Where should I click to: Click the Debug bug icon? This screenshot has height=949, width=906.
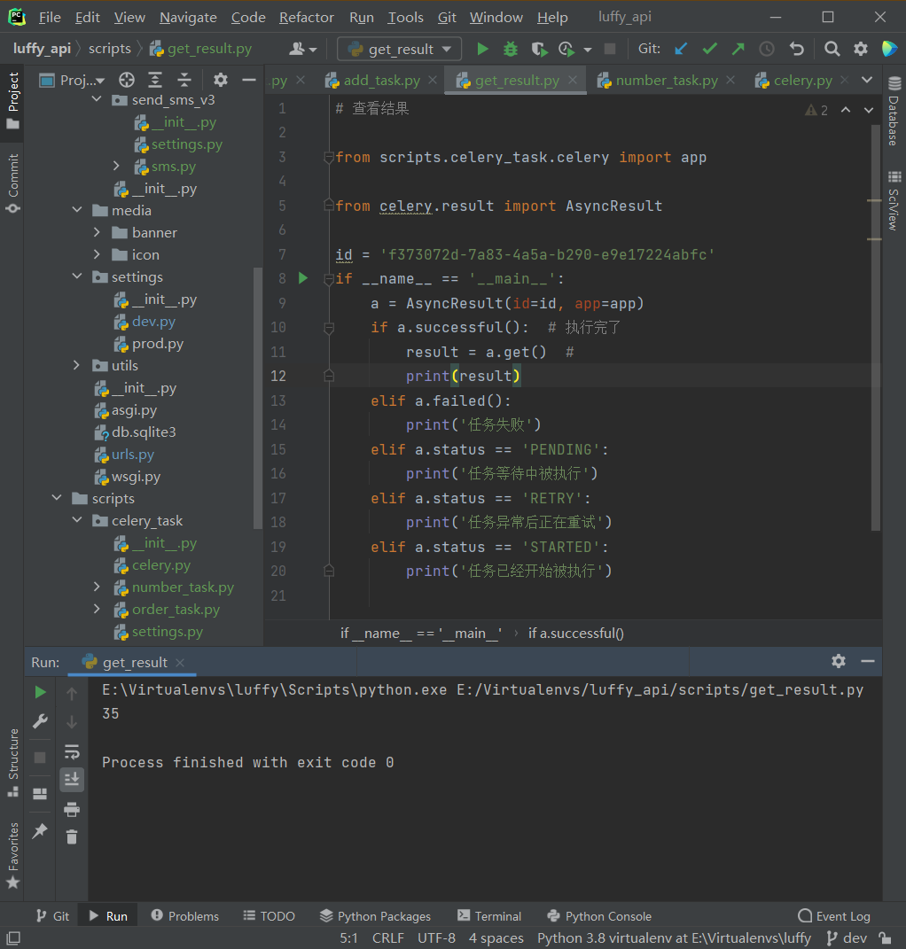tap(511, 49)
